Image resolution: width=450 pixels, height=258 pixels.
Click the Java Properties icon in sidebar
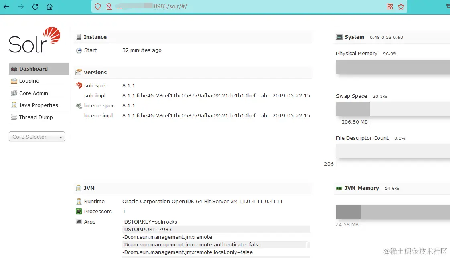coord(14,105)
